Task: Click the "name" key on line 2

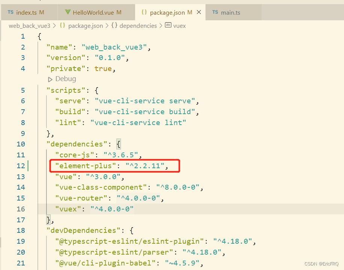Action: click(59, 47)
